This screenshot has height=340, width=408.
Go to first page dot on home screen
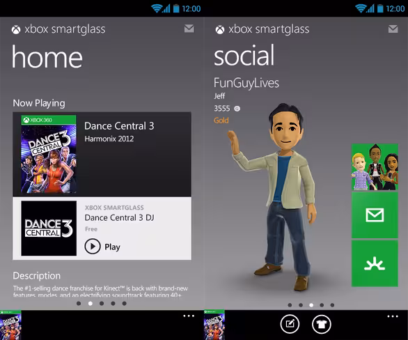(79, 303)
